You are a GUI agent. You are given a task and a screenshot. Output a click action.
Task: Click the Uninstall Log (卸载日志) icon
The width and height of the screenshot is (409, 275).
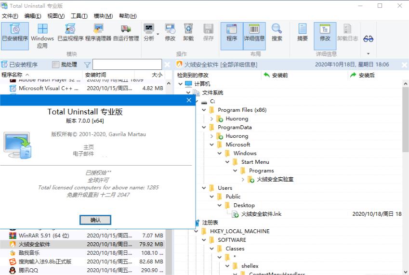click(x=347, y=33)
